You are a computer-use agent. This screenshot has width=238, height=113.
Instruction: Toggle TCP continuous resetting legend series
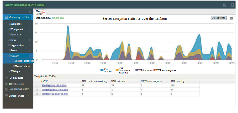point(123,70)
